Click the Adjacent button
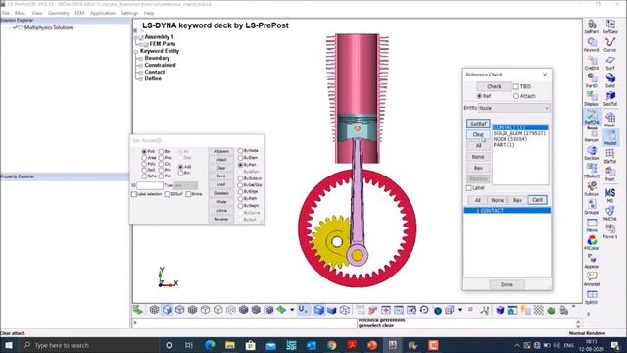Image resolution: width=627 pixels, height=353 pixels. tap(220, 151)
